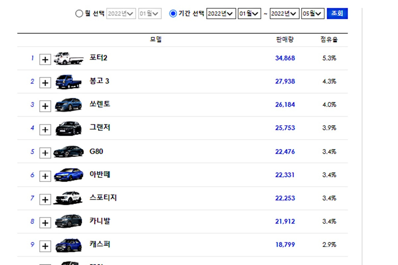
Task: Expand the 아반떼 row plus button
Action: pos(45,177)
